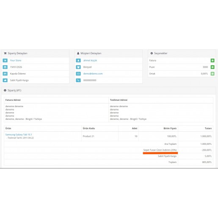Viewport: 218px width, 218px height.
Task: Click the calendar icon next to 19/01/2026
Action: [x=5, y=67]
